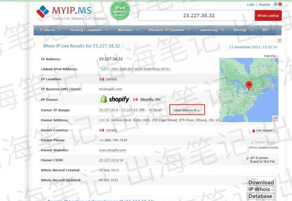Expand the Products dropdown arrow
Image resolution: width=292 pixels, height=201 pixels.
tap(59, 30)
